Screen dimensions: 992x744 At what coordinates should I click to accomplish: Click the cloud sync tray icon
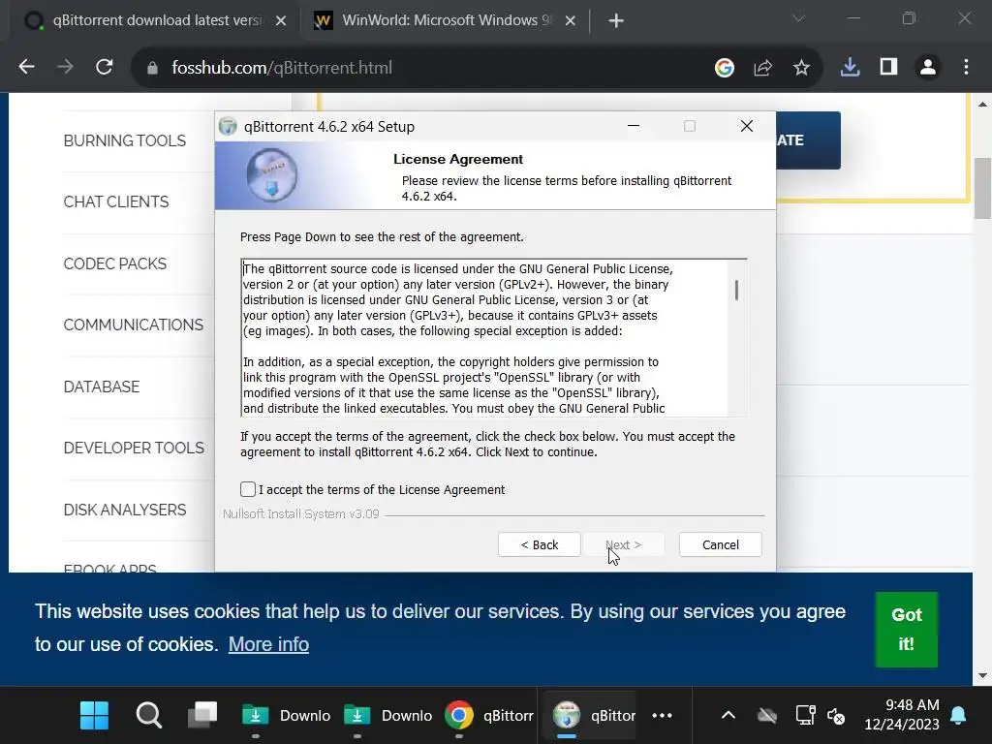(x=767, y=716)
